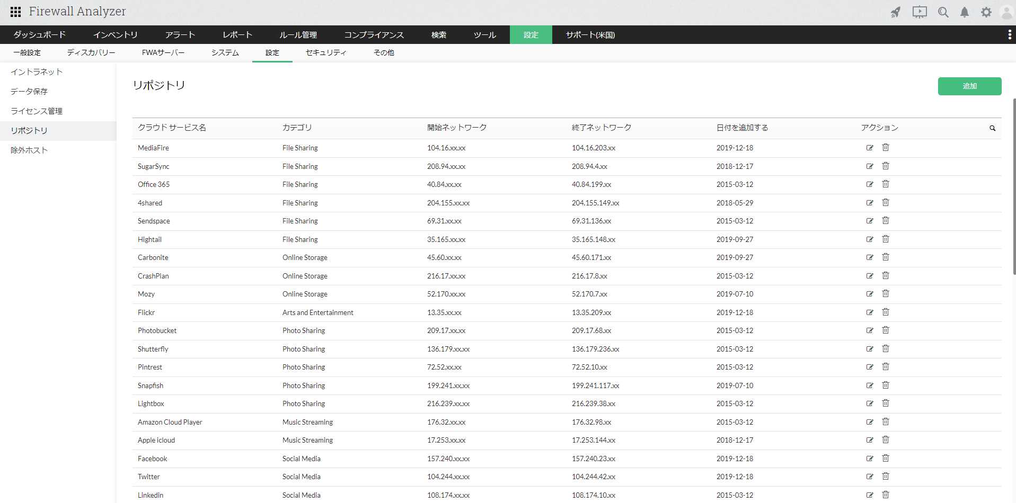
Task: Delete the Lightbox entry
Action: (886, 403)
